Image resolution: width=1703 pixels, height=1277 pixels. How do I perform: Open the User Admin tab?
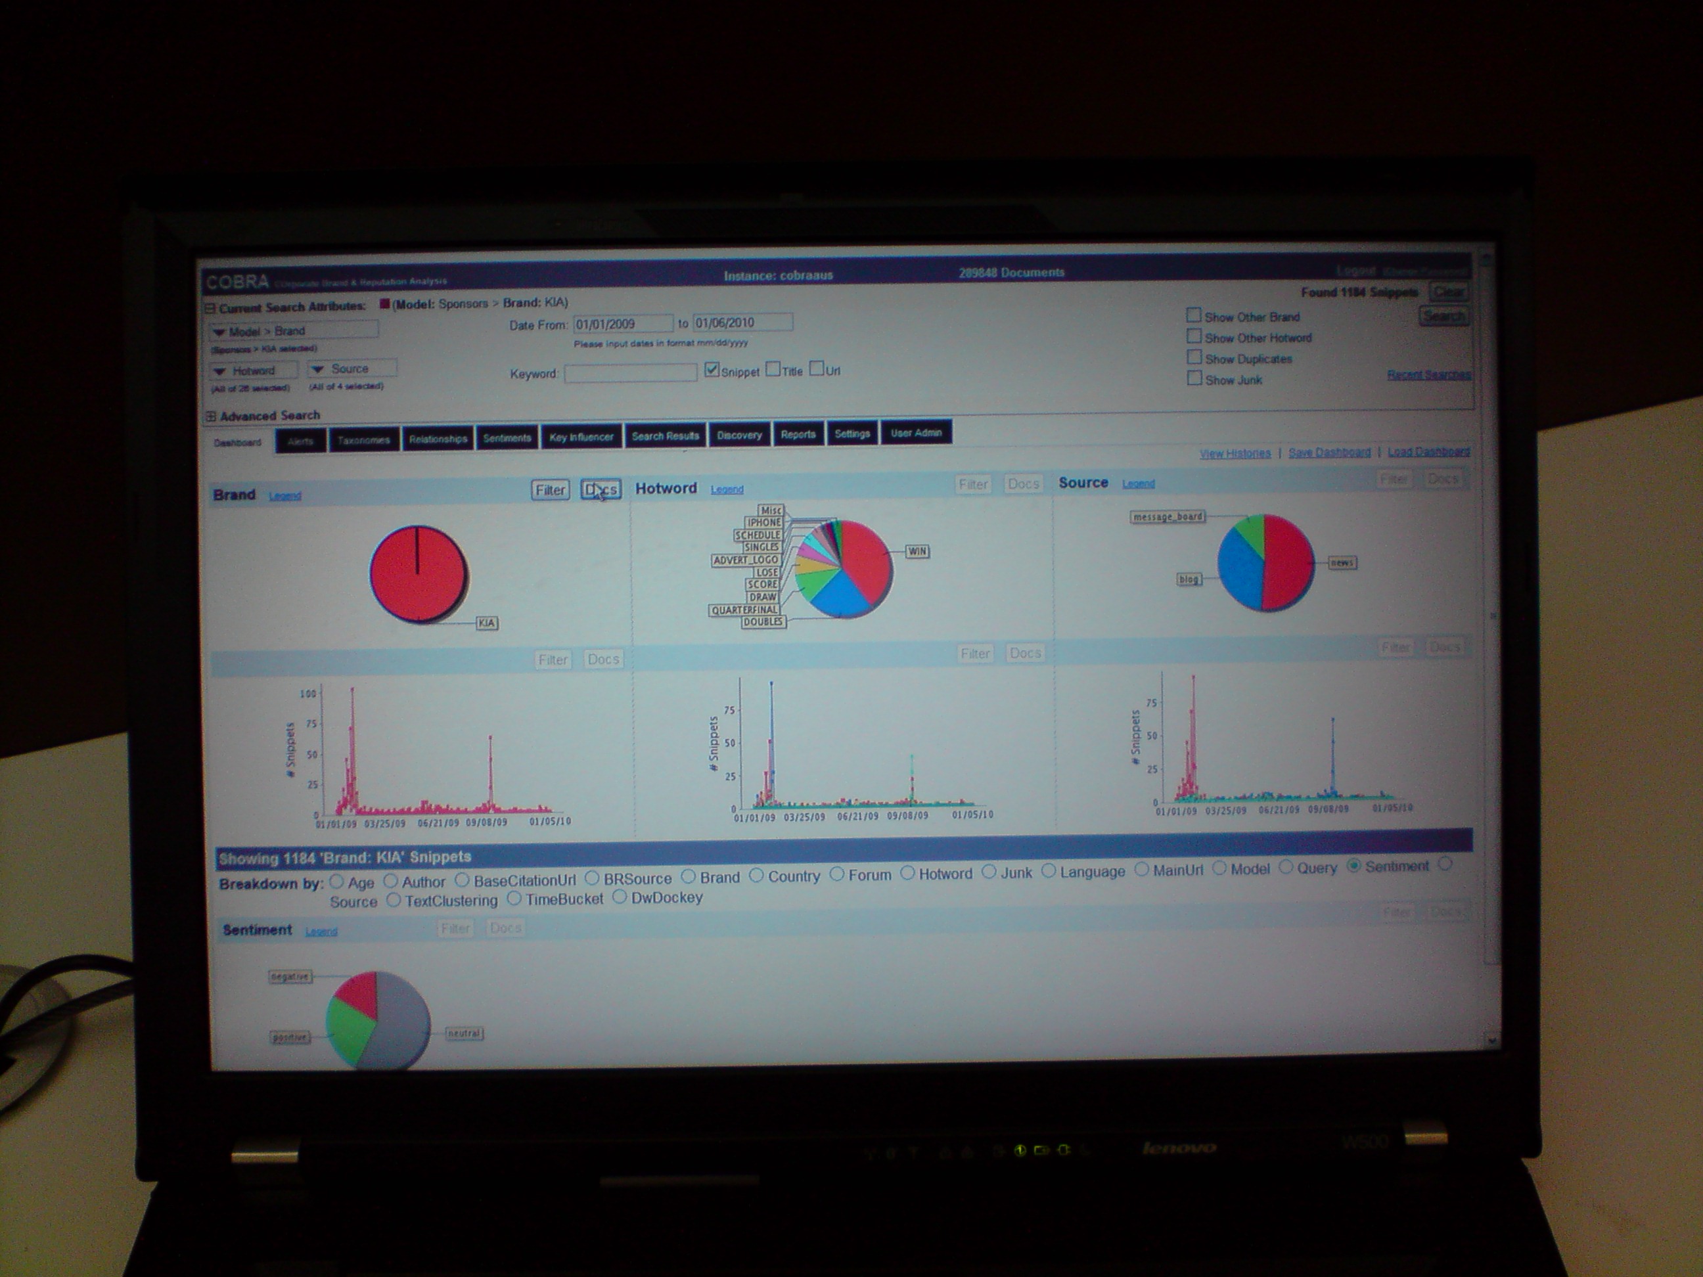(x=916, y=433)
